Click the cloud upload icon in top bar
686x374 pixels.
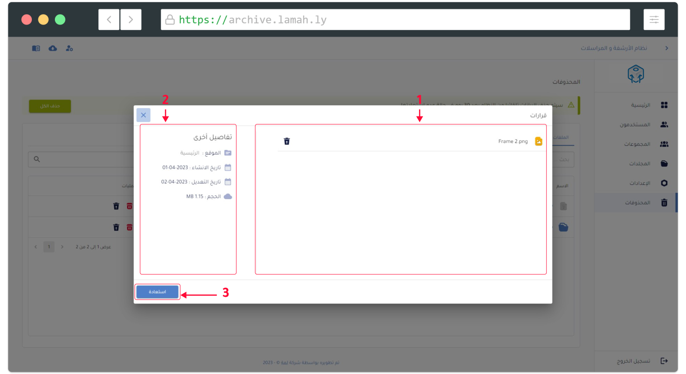52,48
